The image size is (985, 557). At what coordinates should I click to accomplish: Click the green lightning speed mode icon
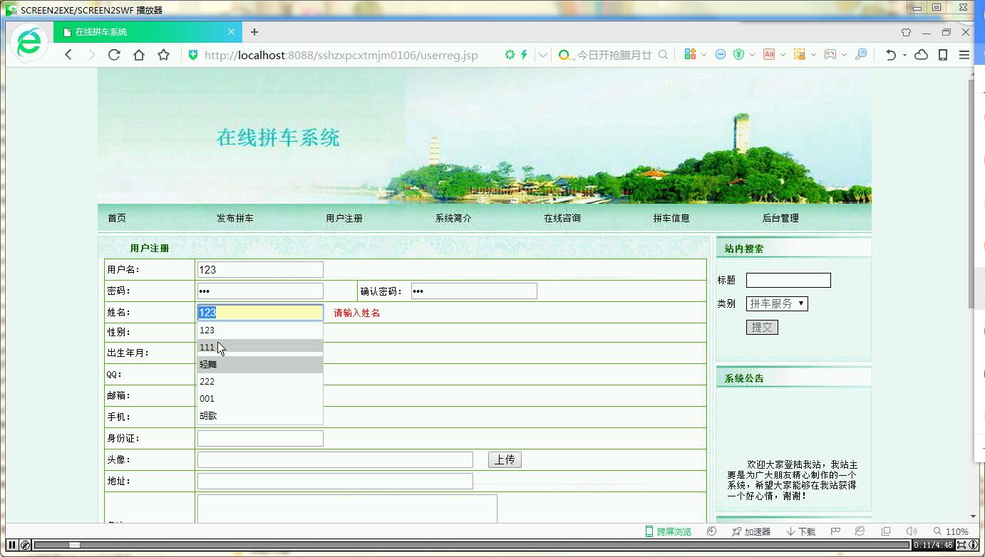[524, 55]
